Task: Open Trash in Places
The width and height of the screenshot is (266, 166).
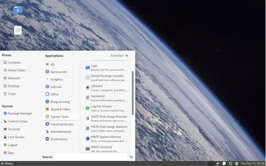Action: pos(10,94)
